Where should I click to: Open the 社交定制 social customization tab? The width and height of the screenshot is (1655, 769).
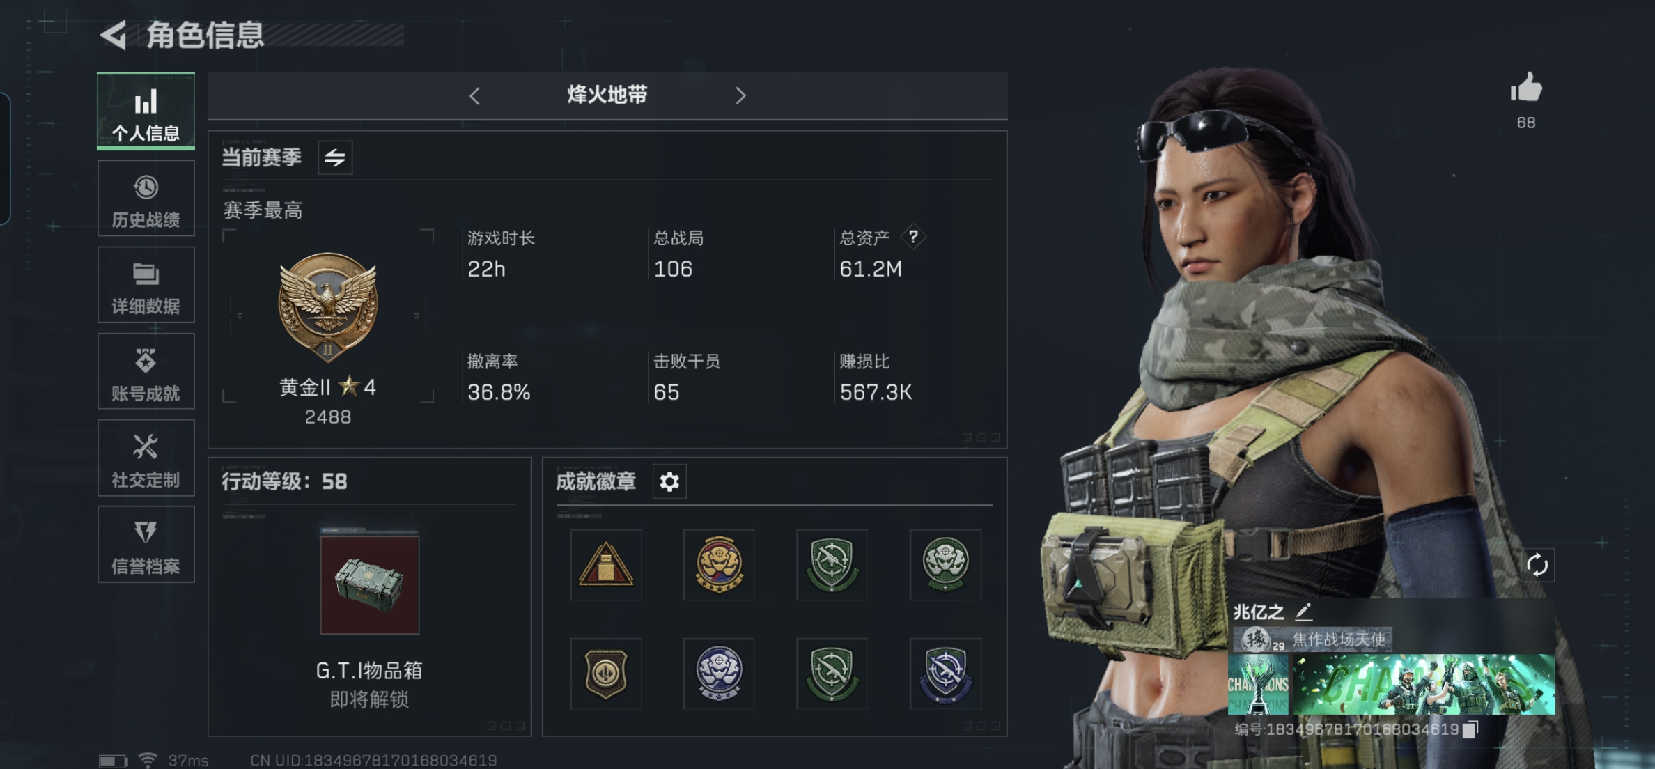coord(146,458)
